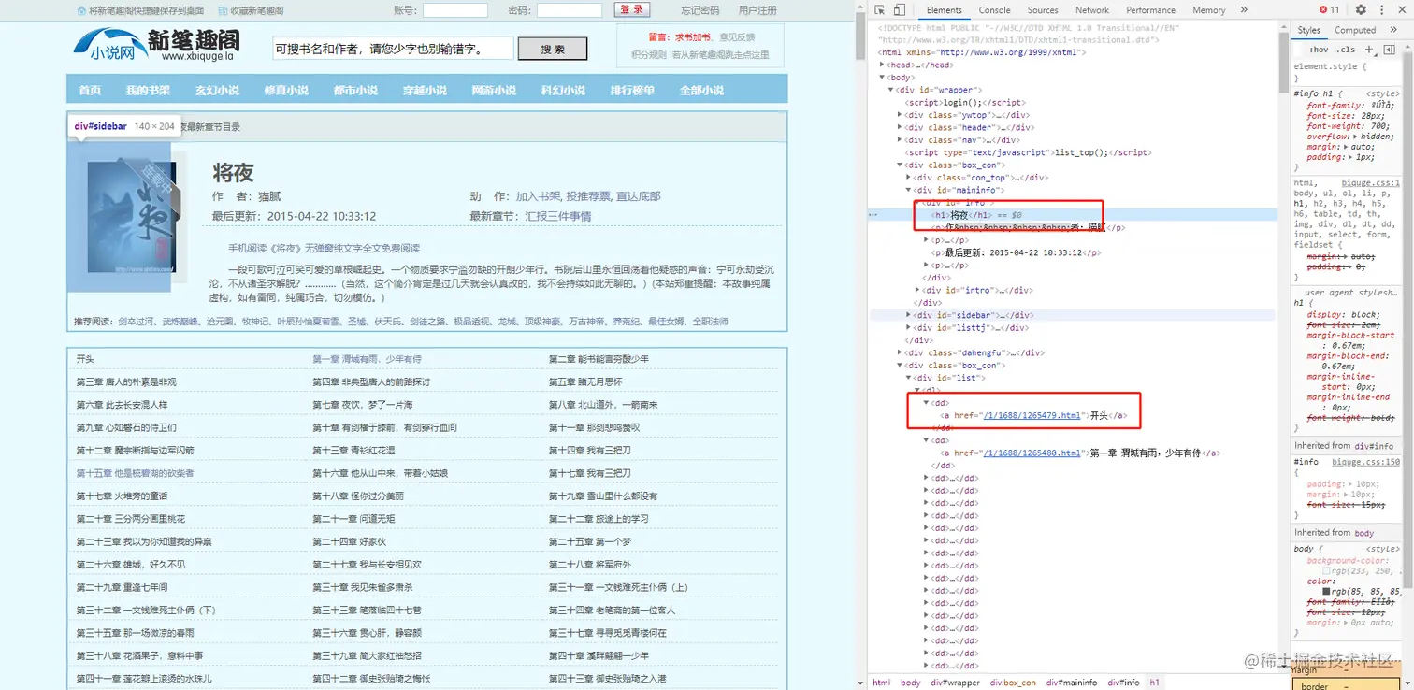
Task: Toggle the :hov element state panel
Action: coord(1319,49)
